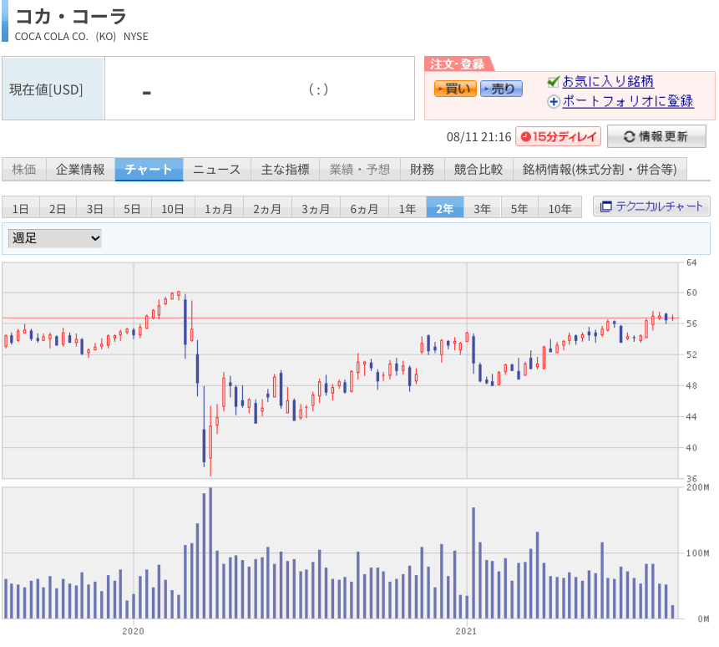This screenshot has height=647, width=719.
Task: Click the March 2020 low candlestick
Action: [210, 441]
